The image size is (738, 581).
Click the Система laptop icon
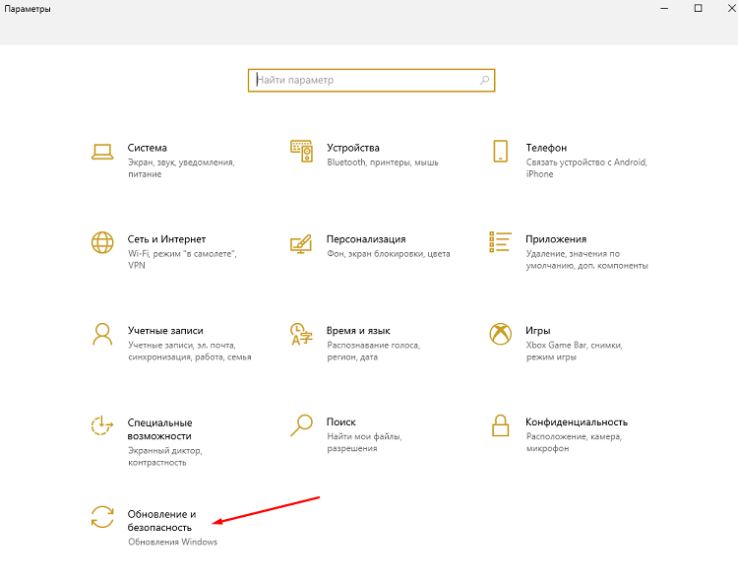102,151
